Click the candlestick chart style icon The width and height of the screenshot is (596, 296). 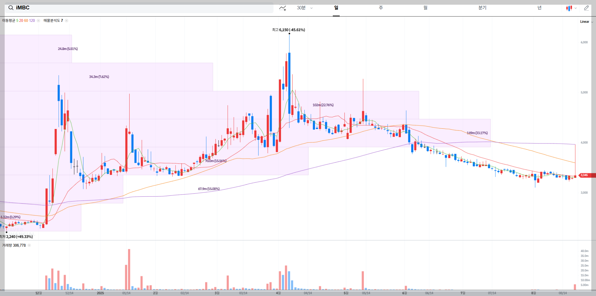[569, 8]
